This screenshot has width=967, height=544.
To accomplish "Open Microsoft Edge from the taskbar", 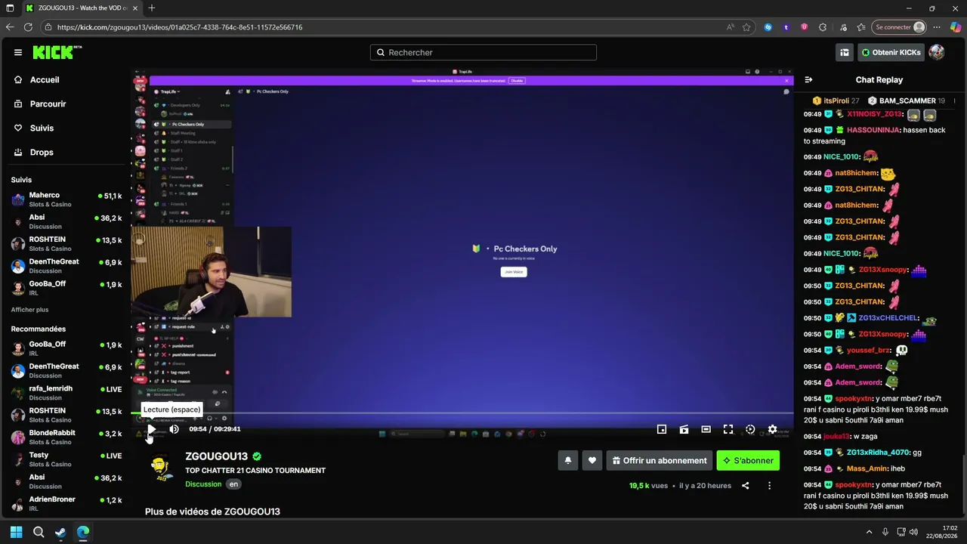I will 83,532.
